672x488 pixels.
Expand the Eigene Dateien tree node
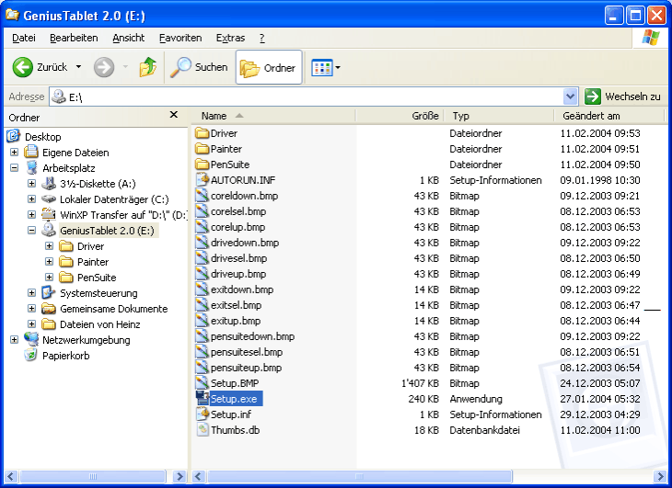click(x=14, y=153)
